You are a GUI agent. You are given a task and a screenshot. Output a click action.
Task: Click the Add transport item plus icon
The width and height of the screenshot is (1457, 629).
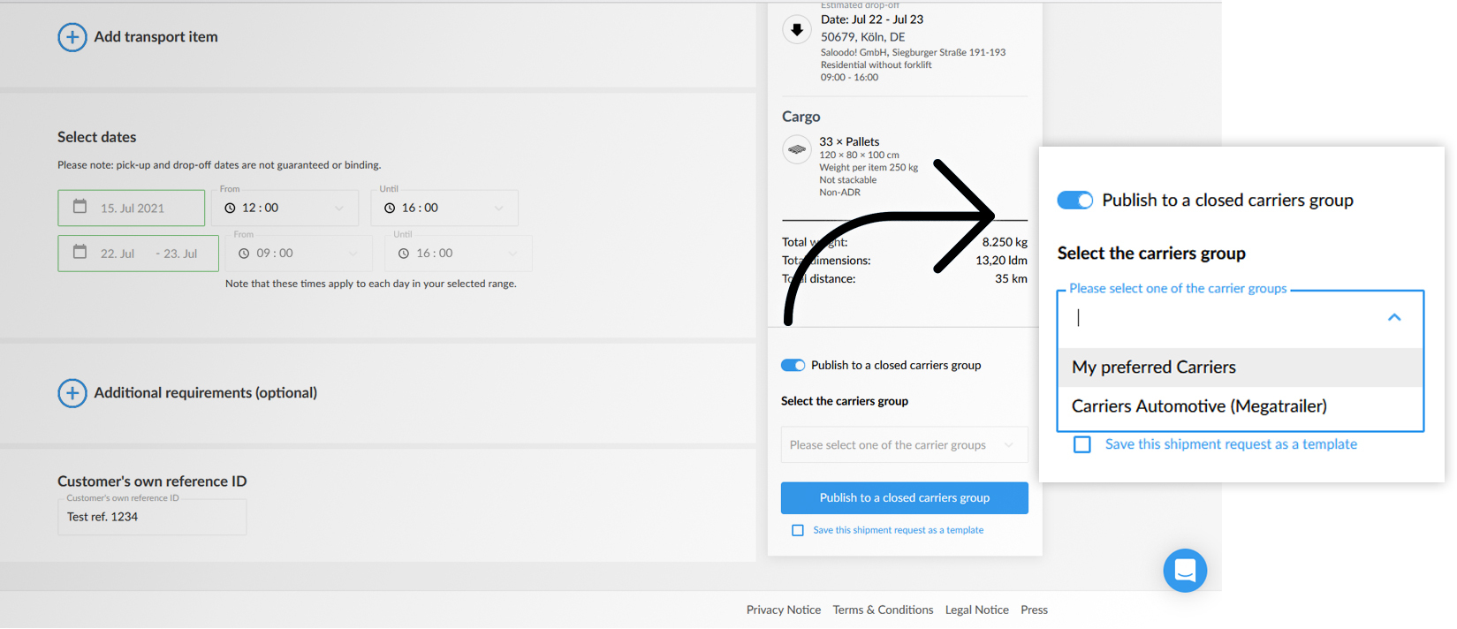[72, 37]
